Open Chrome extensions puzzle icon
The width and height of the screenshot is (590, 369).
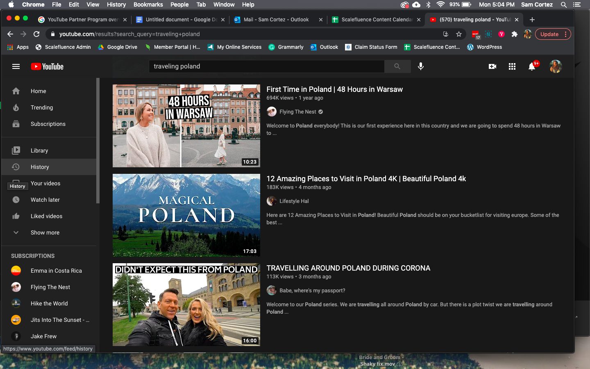(x=515, y=34)
